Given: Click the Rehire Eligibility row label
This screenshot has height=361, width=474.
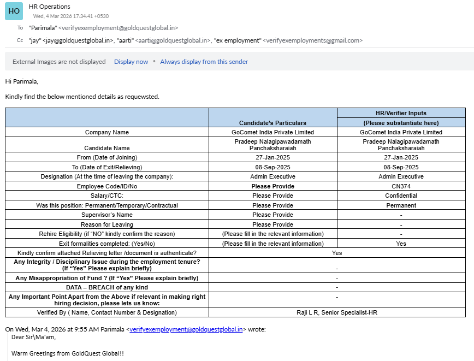Looking at the screenshot, I should click(x=107, y=234).
